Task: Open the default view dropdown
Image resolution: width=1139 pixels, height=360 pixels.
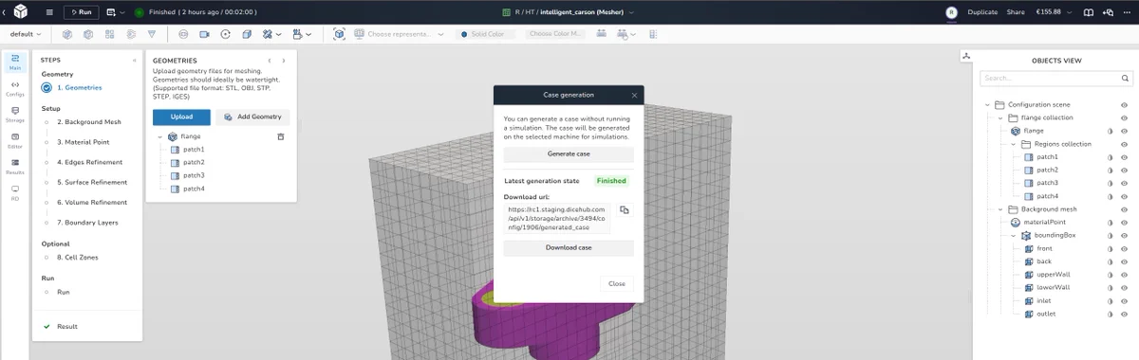Action: click(26, 34)
